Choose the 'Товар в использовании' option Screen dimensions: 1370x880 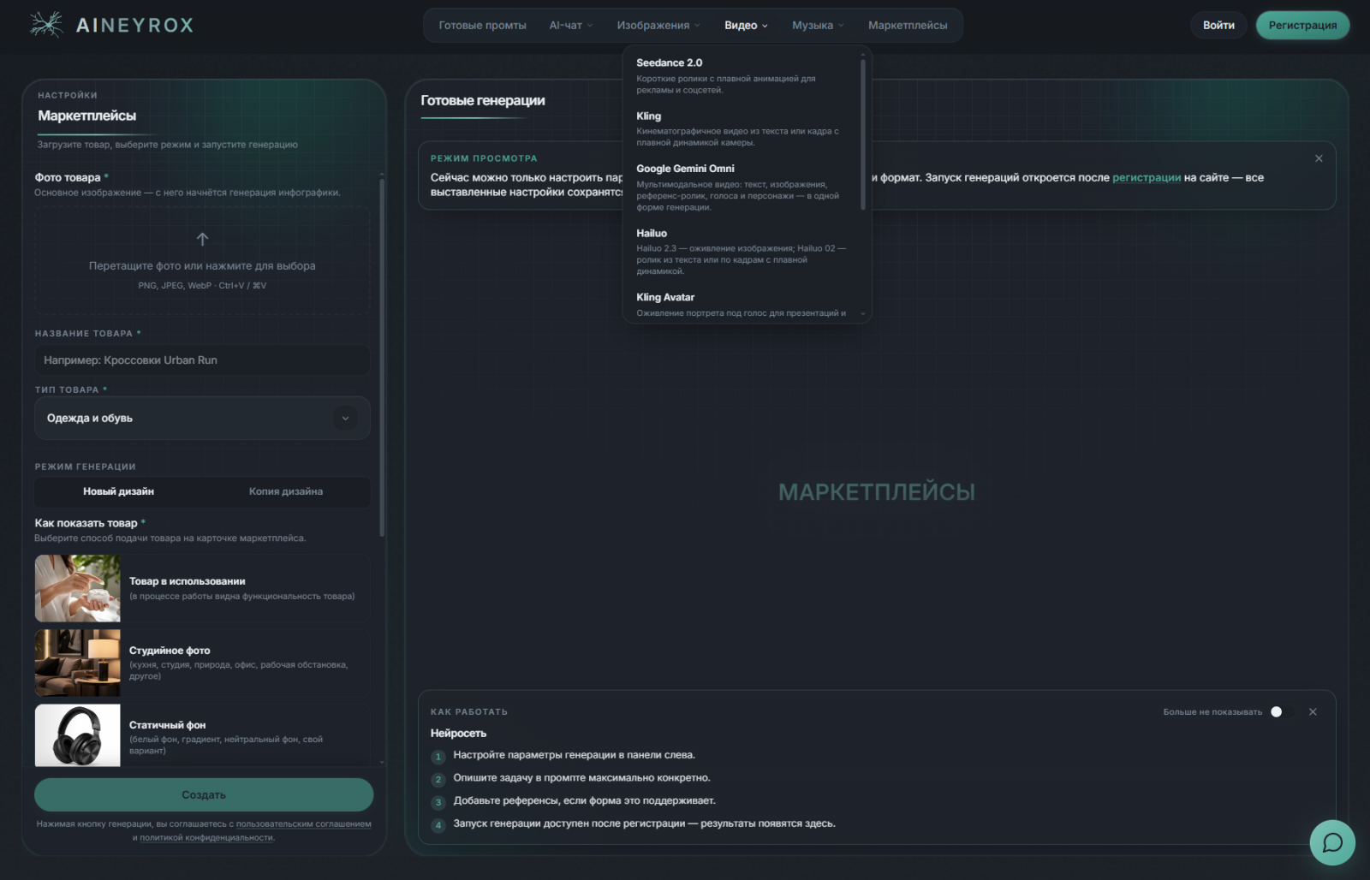[202, 588]
